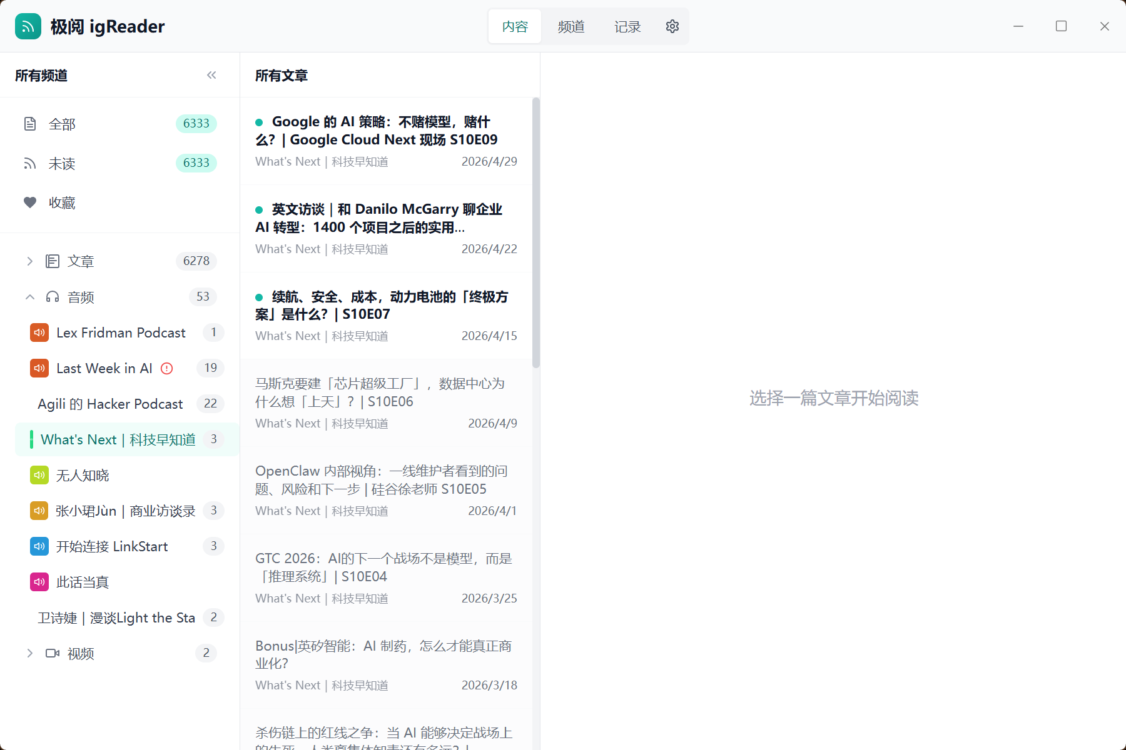This screenshot has width=1126, height=750.
Task: Click the article list scrollbar thumb
Action: [536, 232]
